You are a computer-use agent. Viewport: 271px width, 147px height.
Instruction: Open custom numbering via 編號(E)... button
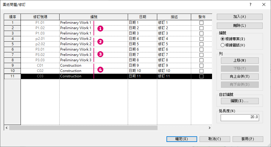(x=240, y=101)
